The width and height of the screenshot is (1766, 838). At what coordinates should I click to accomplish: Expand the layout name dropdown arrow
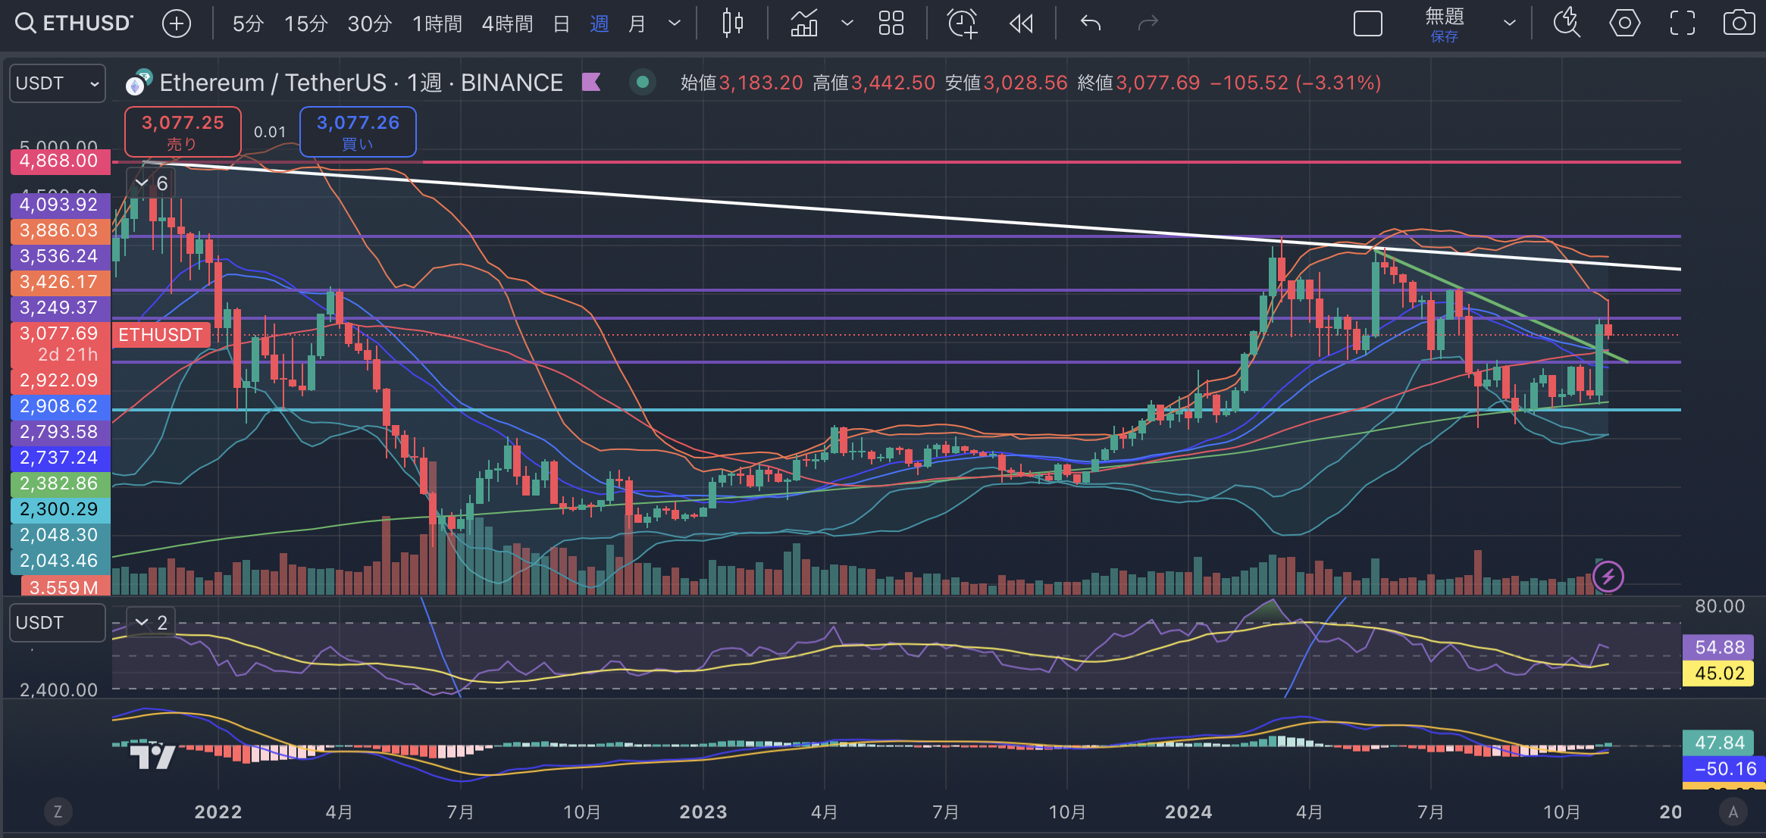[1509, 23]
